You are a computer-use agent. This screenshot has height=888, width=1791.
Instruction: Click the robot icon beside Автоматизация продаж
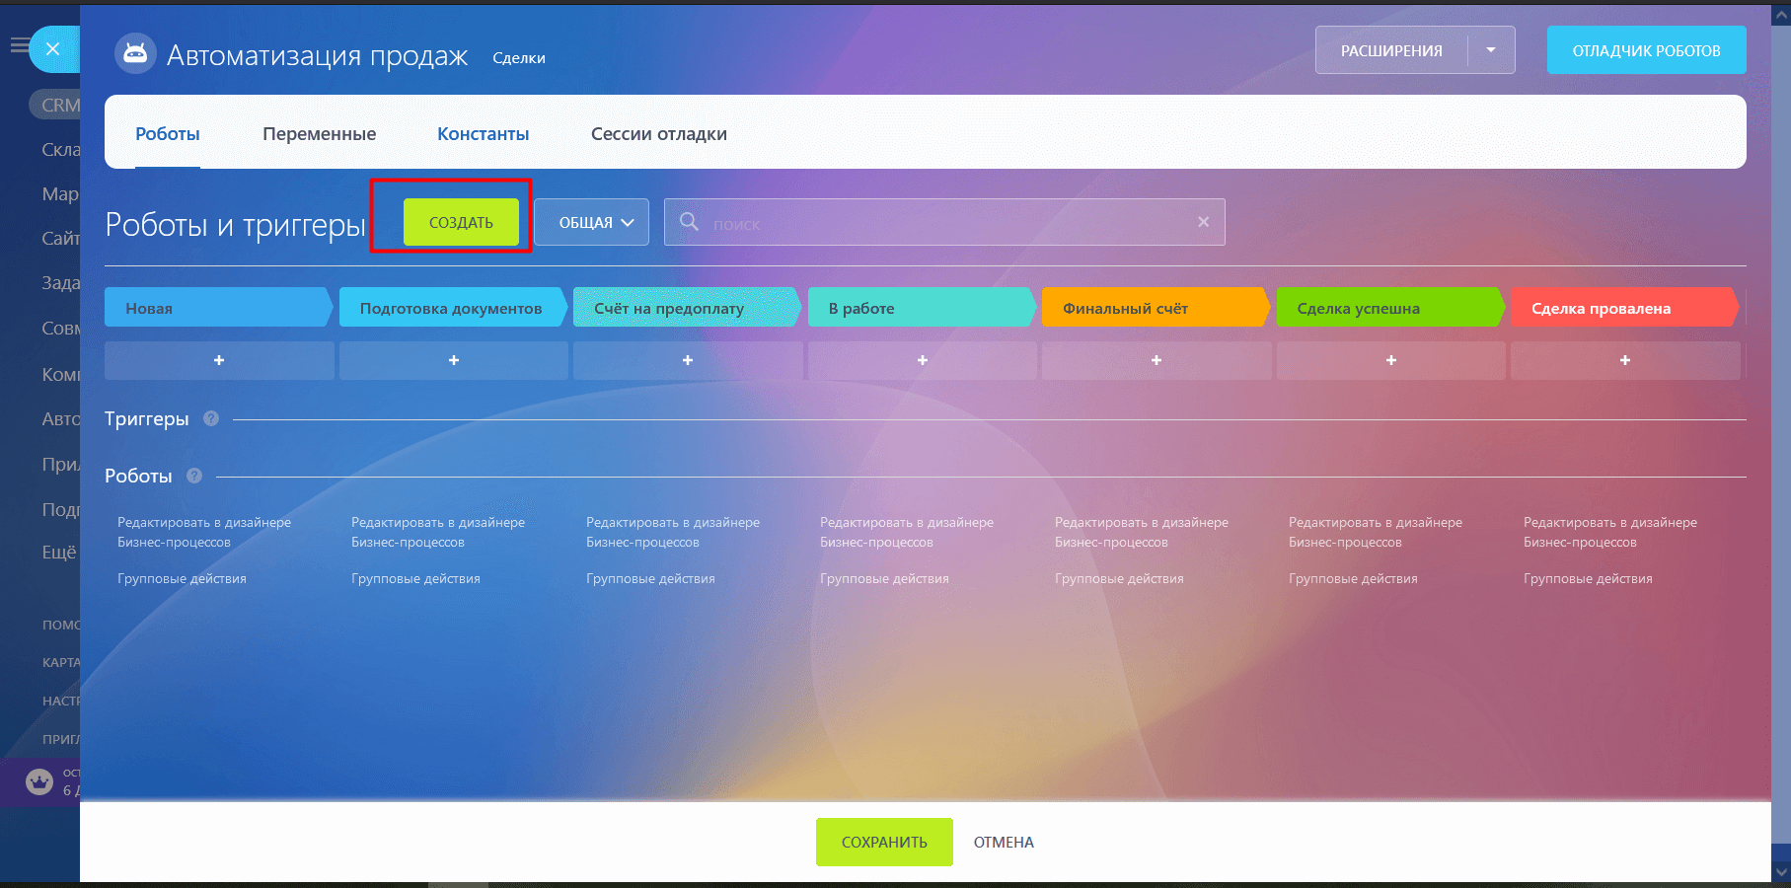click(135, 53)
